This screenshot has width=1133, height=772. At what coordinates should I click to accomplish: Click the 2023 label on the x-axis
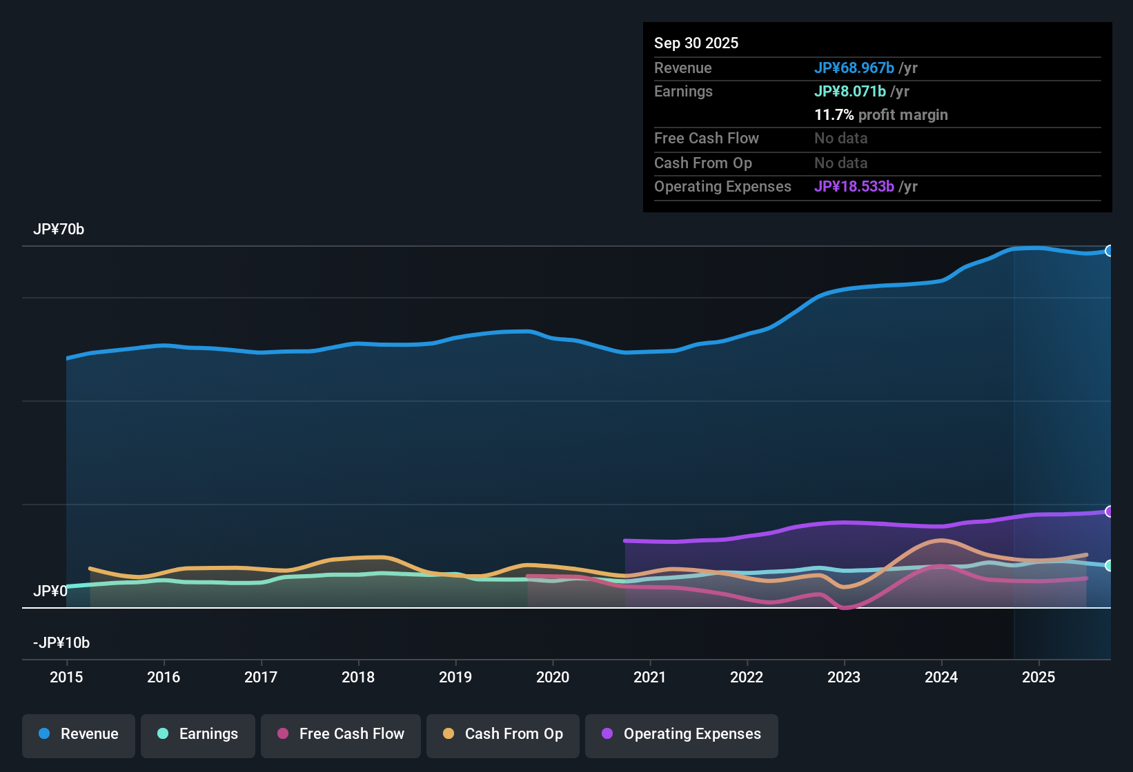(x=844, y=678)
